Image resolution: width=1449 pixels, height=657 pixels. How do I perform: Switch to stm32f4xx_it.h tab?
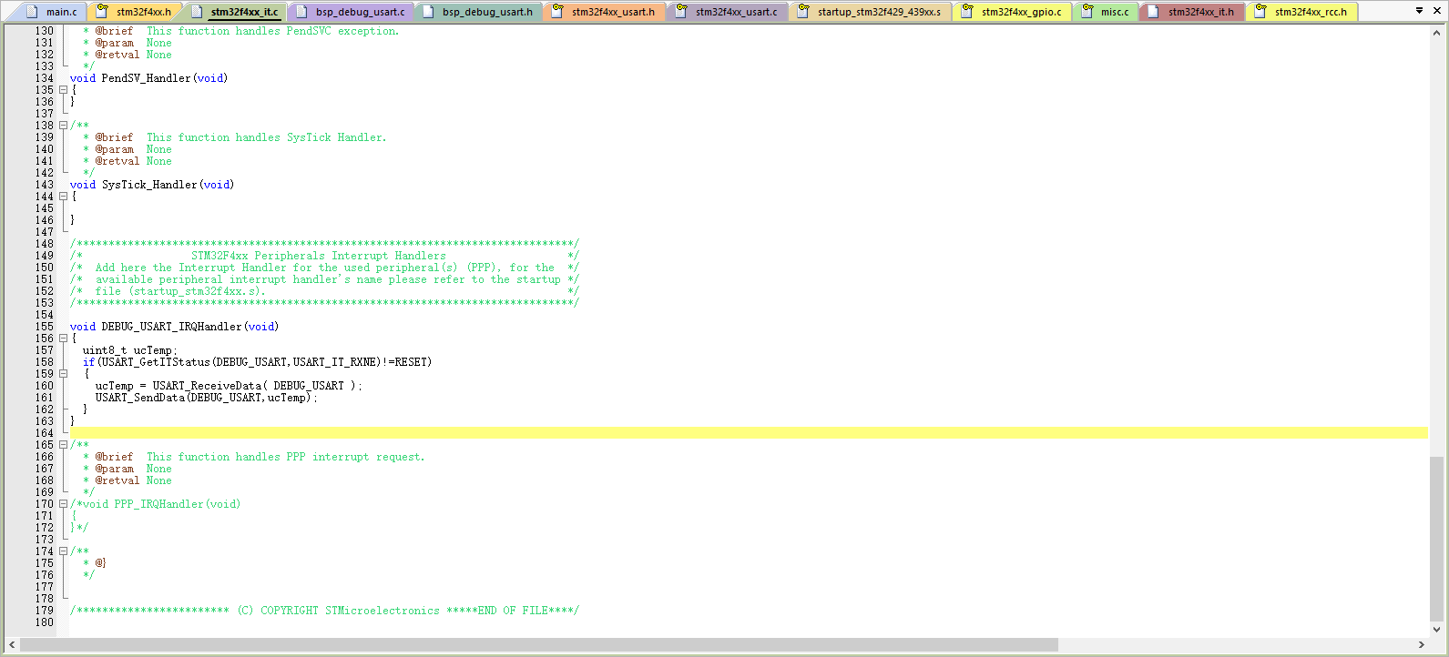pos(1191,12)
